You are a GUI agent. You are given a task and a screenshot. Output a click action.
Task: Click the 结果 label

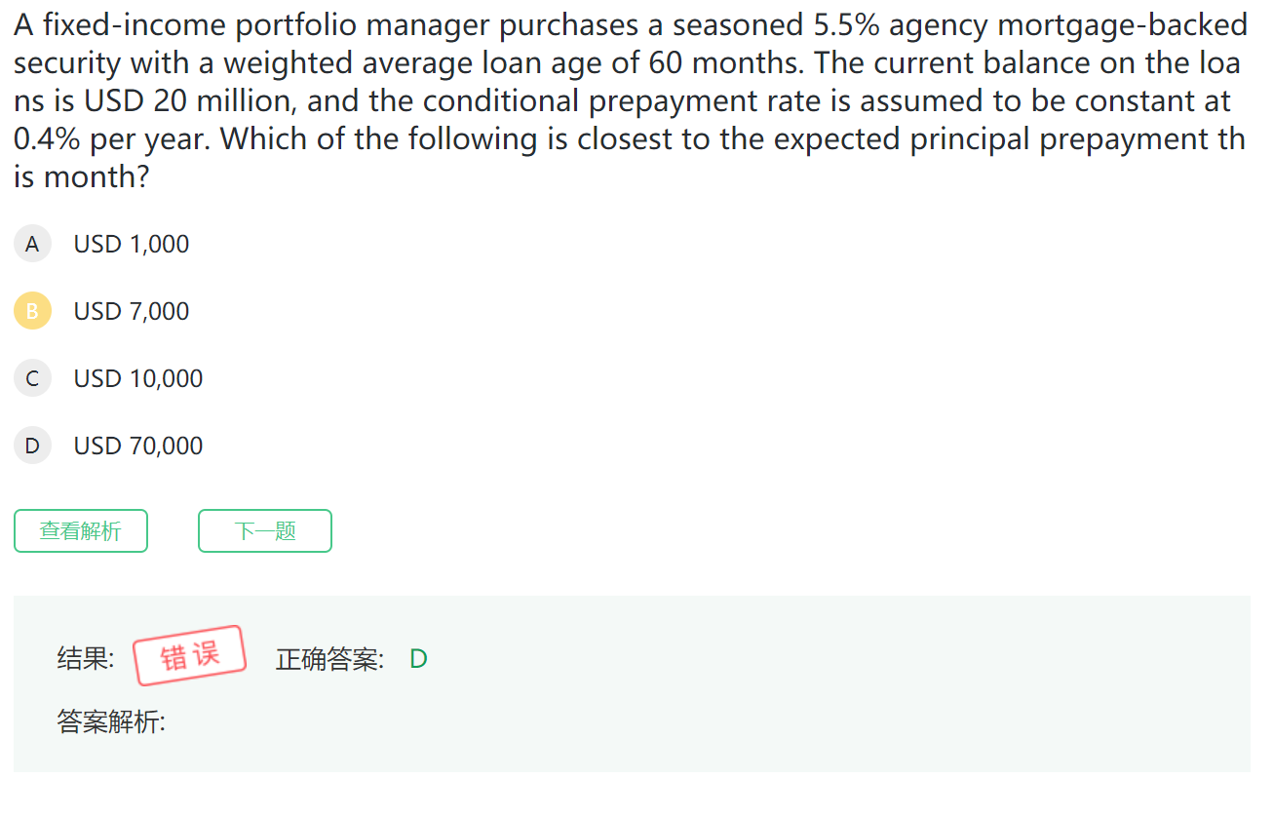(x=85, y=659)
